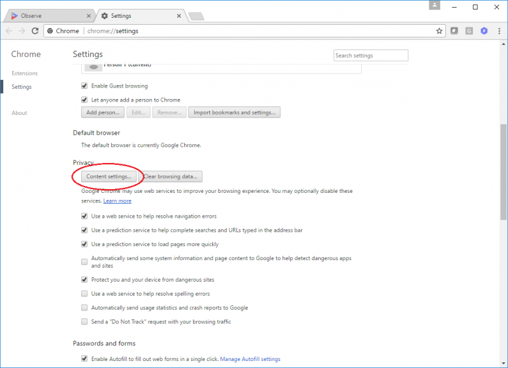Open Manage Autofill settings link
The height and width of the screenshot is (368, 508).
point(250,359)
